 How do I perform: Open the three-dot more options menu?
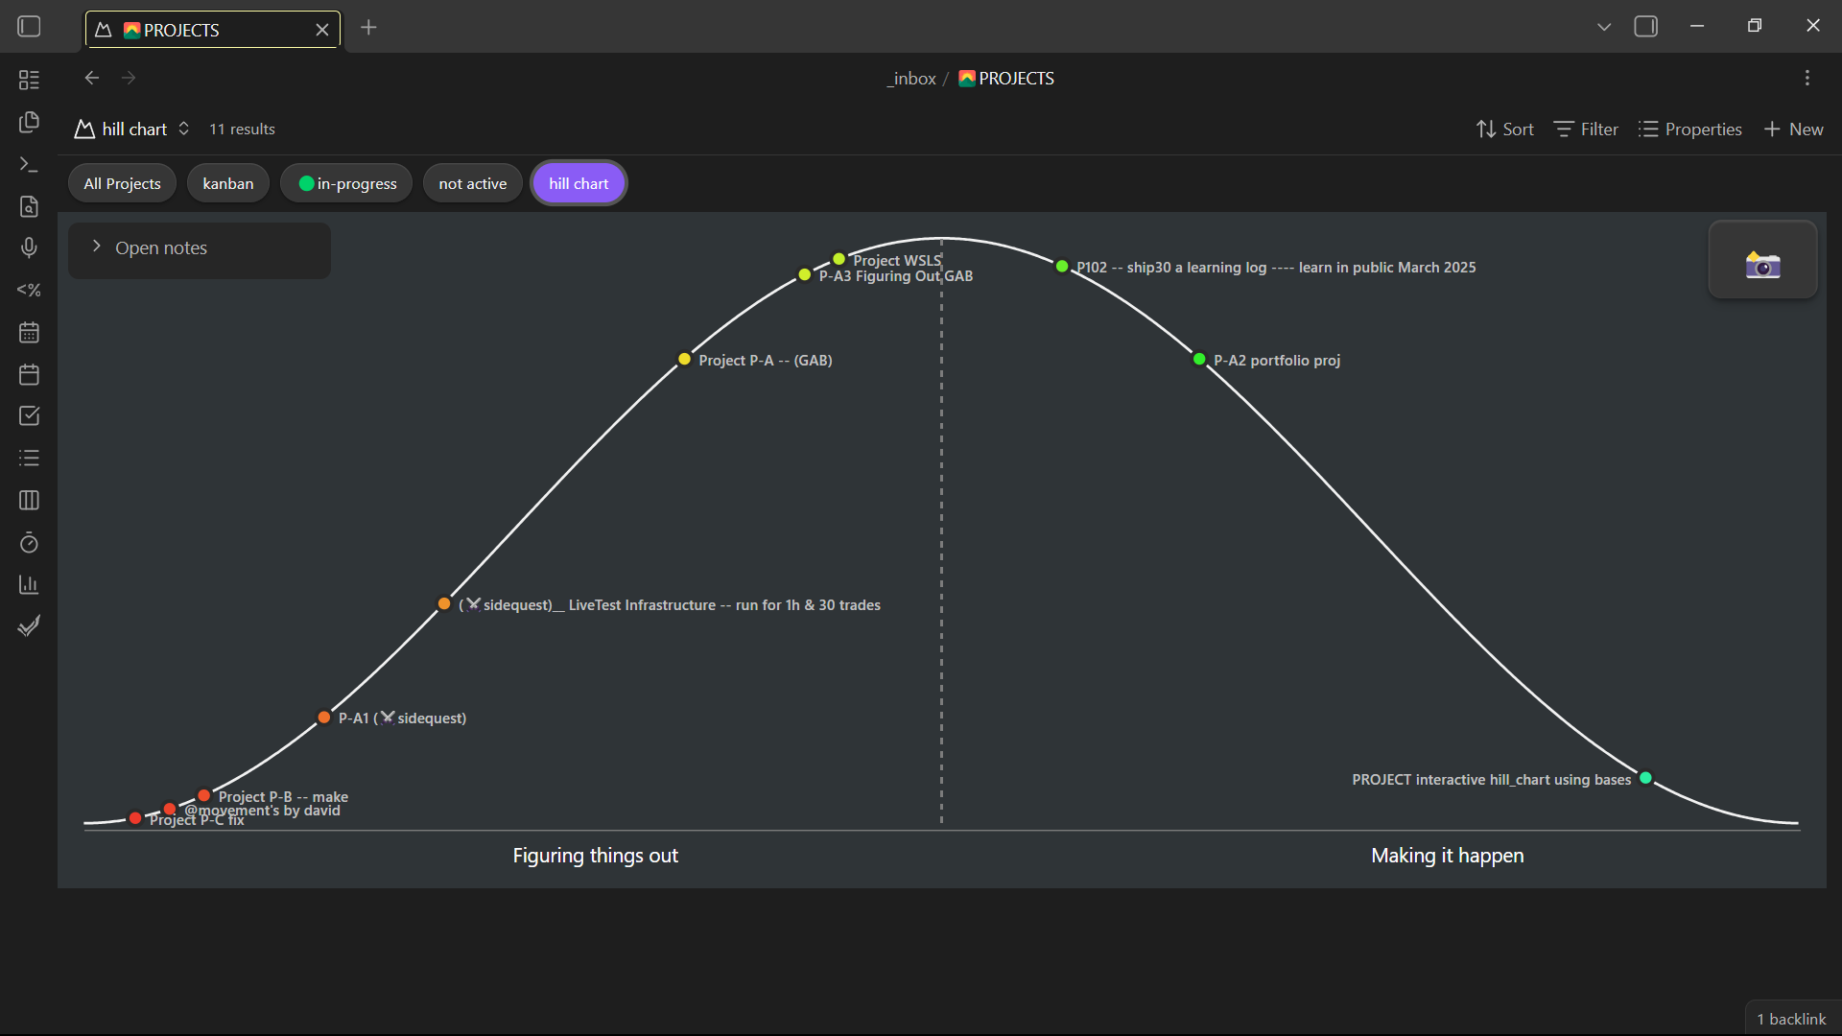[1807, 79]
